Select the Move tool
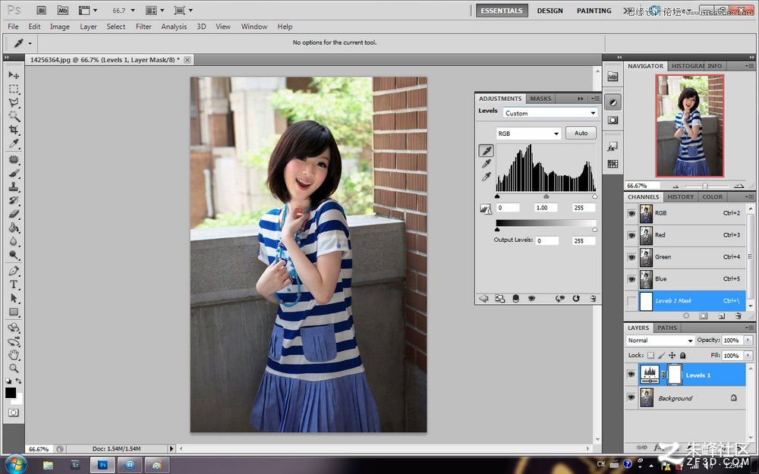 click(x=14, y=75)
